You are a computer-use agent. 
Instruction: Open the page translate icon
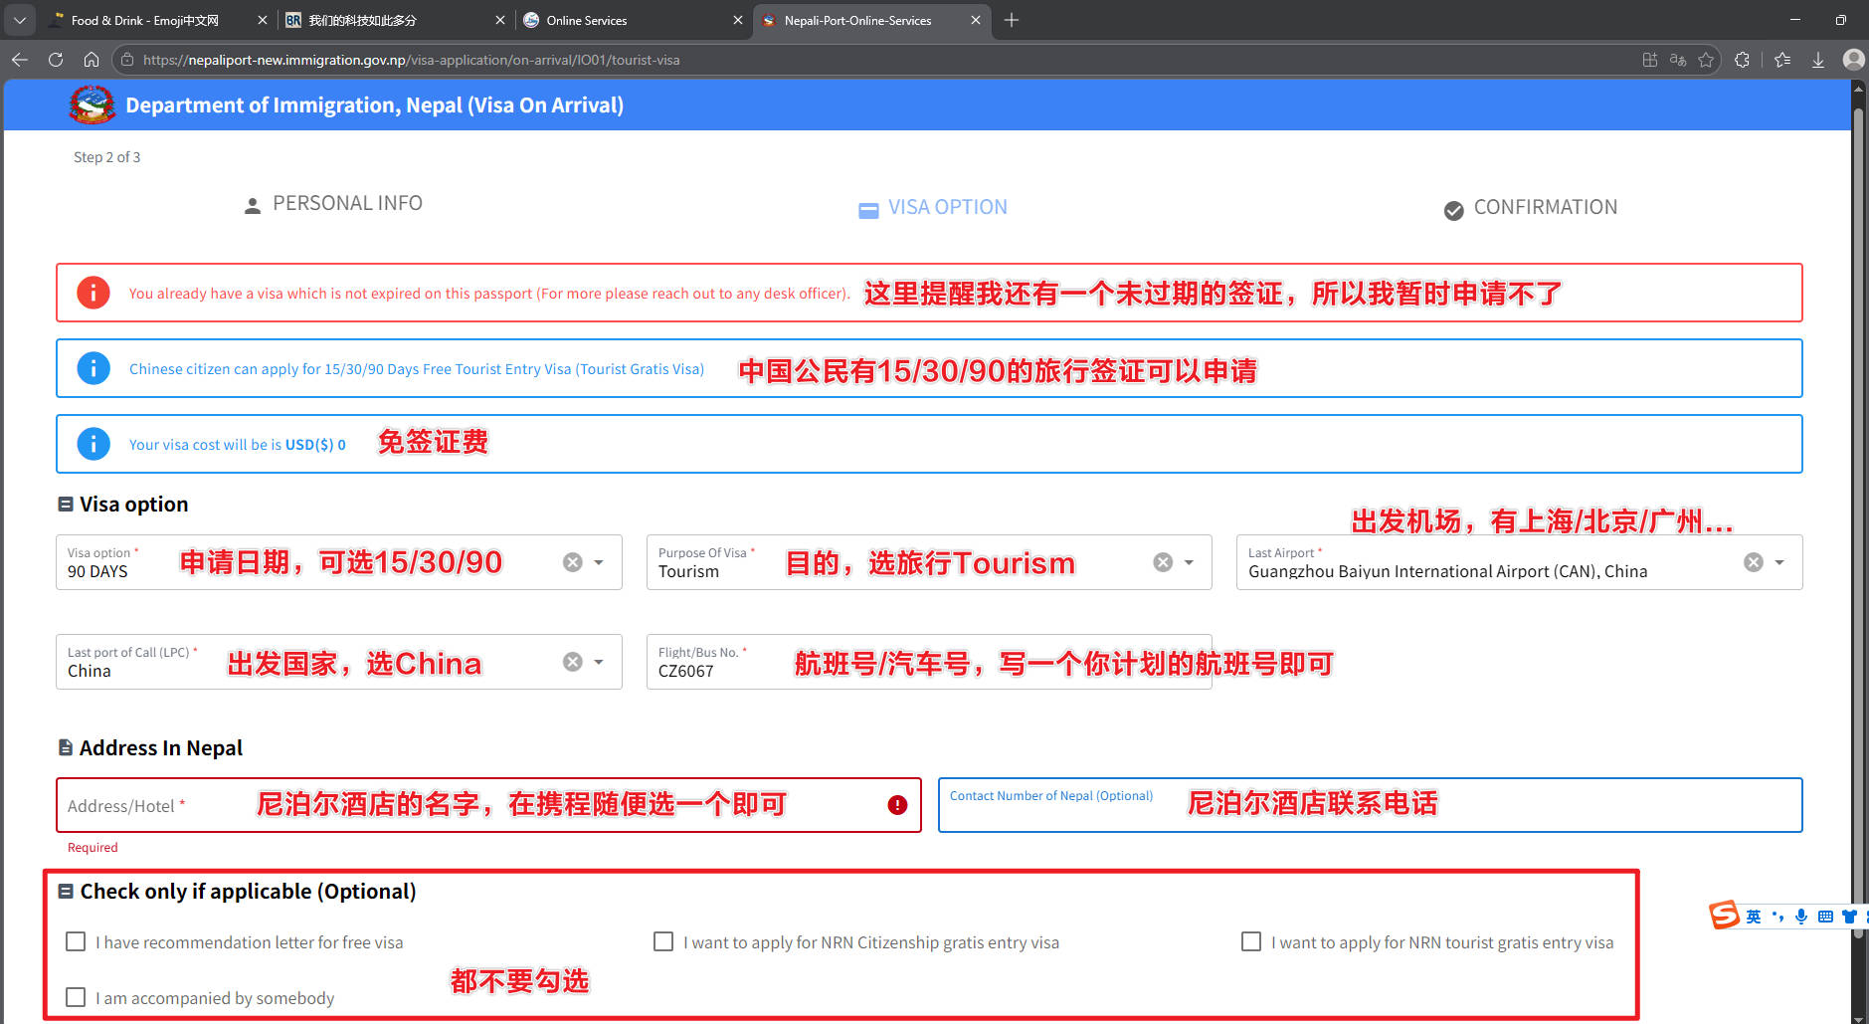tap(1677, 60)
